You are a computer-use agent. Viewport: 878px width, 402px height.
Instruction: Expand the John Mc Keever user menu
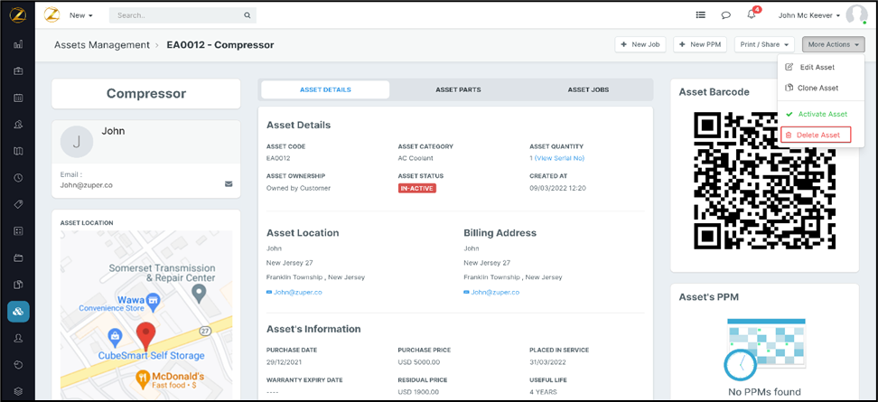click(x=809, y=15)
